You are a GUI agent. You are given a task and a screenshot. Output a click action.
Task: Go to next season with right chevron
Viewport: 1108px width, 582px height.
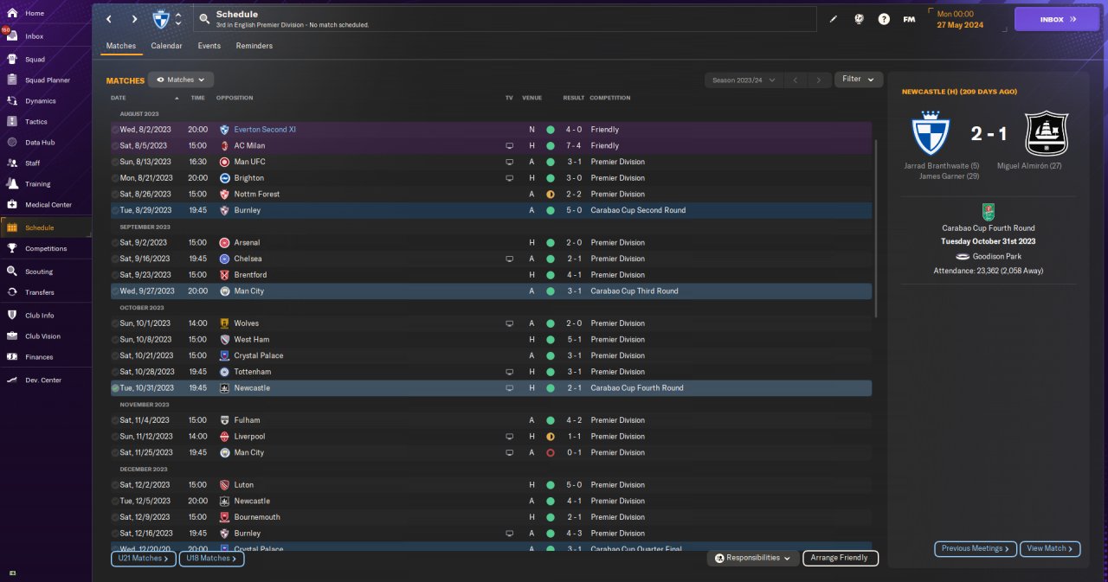point(819,80)
